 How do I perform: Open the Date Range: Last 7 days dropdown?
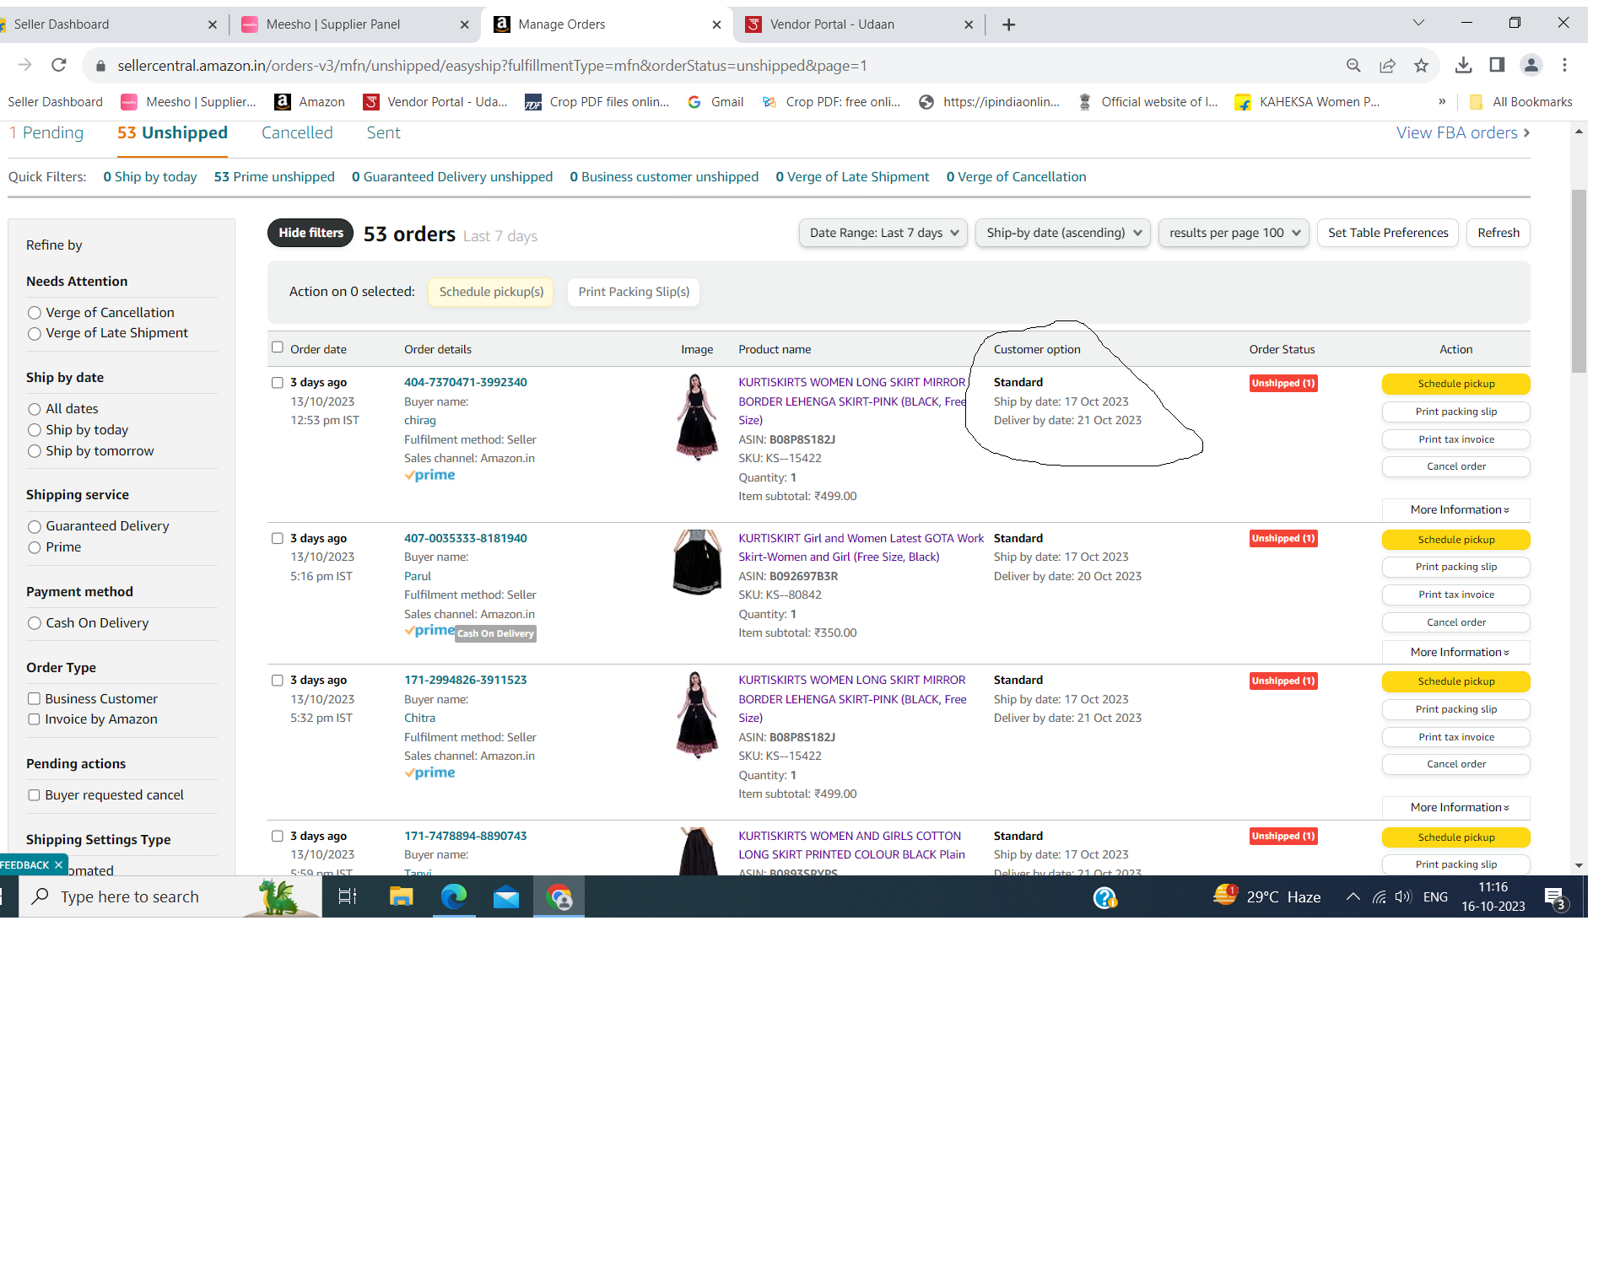coord(883,233)
